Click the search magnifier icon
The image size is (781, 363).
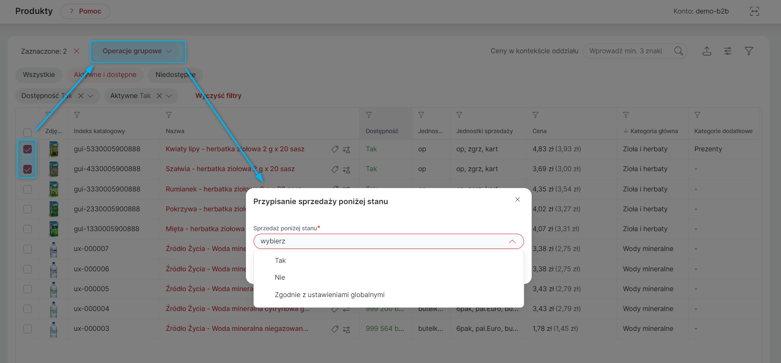tap(679, 51)
